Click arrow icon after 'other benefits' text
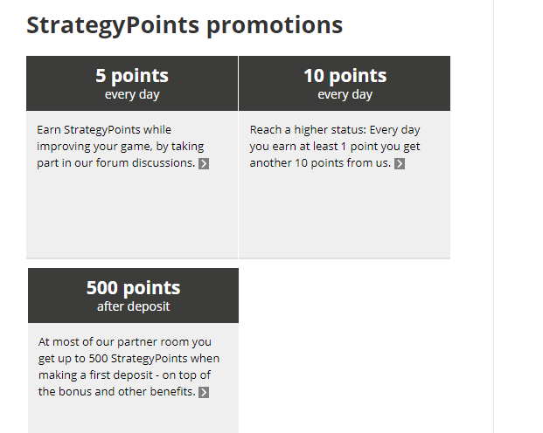Viewport: 543px width, 433px height. tap(204, 393)
